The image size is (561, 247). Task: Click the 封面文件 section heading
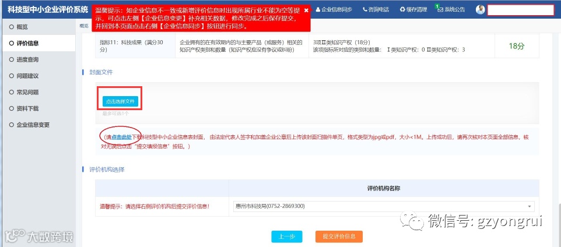tap(101, 72)
